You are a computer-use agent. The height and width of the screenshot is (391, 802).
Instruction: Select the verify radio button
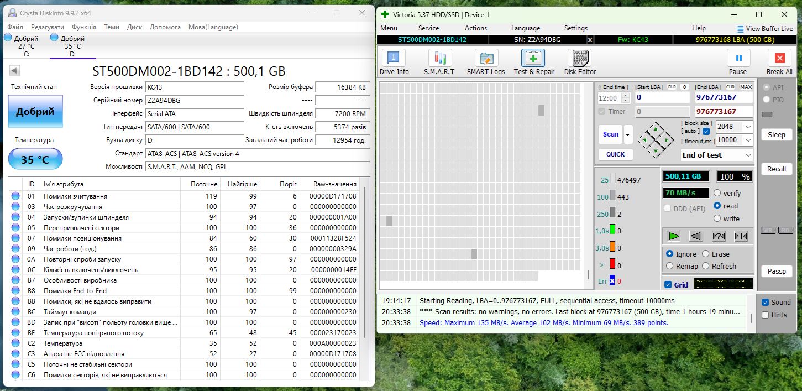click(x=717, y=193)
